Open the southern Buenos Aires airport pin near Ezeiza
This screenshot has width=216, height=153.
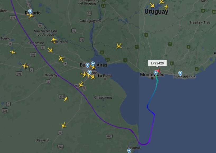click(90, 72)
